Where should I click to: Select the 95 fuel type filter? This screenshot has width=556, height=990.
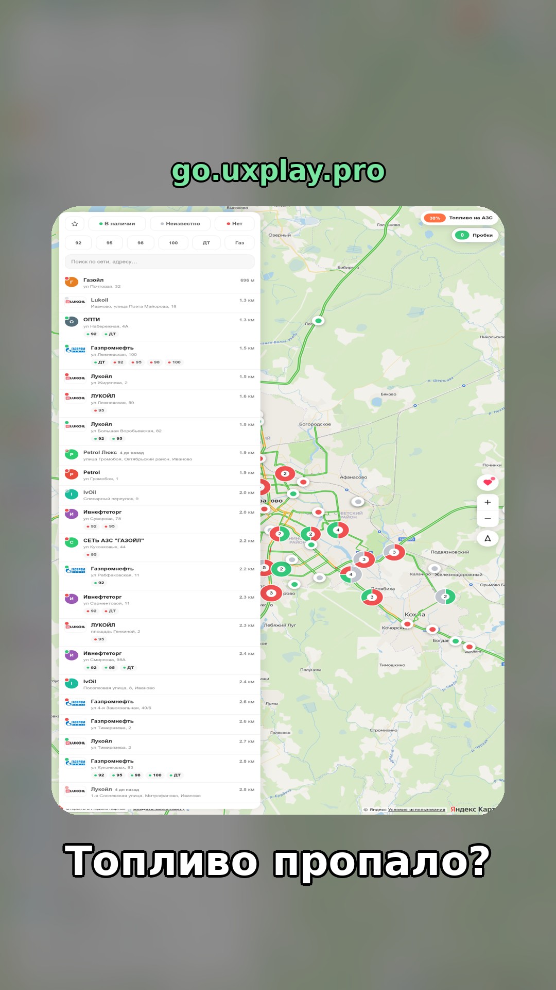109,243
